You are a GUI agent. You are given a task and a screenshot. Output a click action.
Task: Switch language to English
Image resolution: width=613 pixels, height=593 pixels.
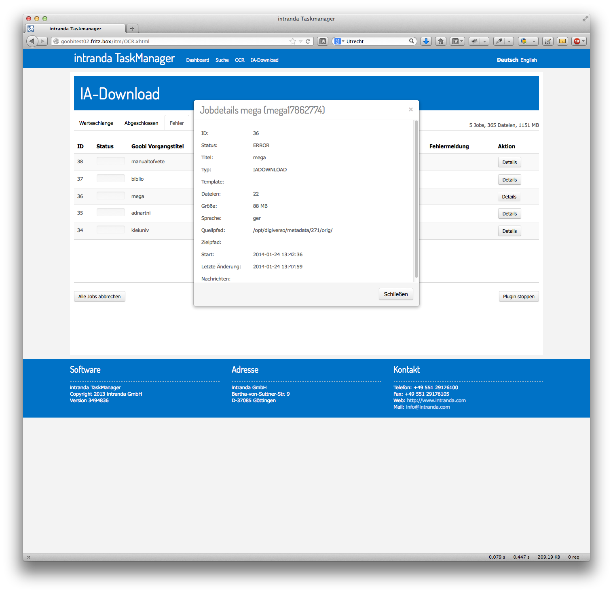pos(528,60)
